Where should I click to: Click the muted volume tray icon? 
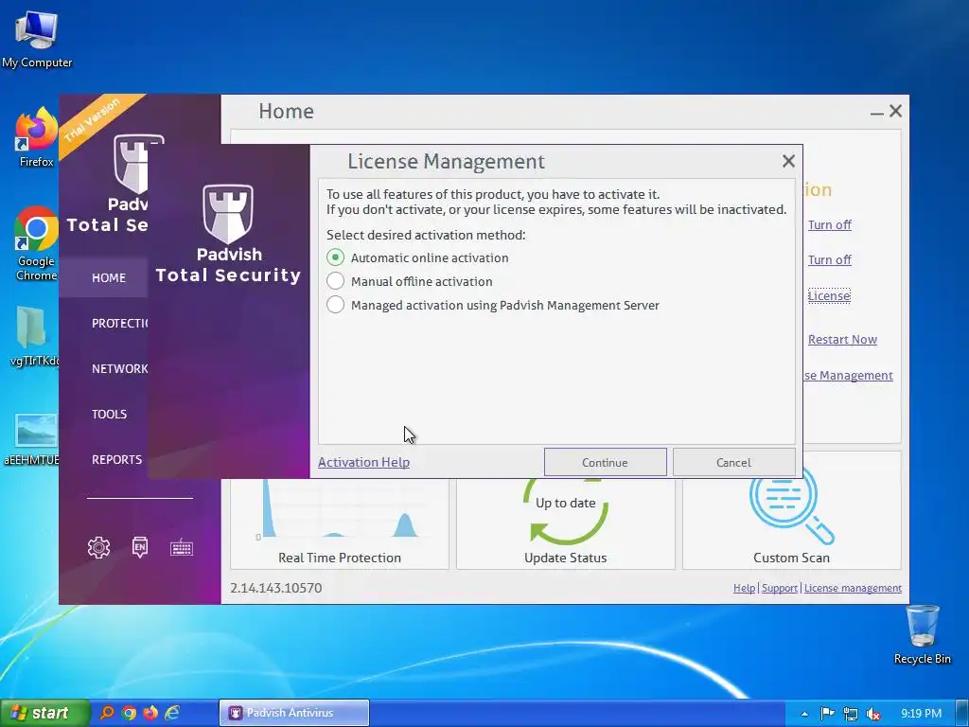(873, 714)
